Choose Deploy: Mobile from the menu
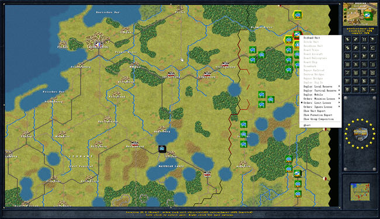380x219 pixels. point(313,95)
